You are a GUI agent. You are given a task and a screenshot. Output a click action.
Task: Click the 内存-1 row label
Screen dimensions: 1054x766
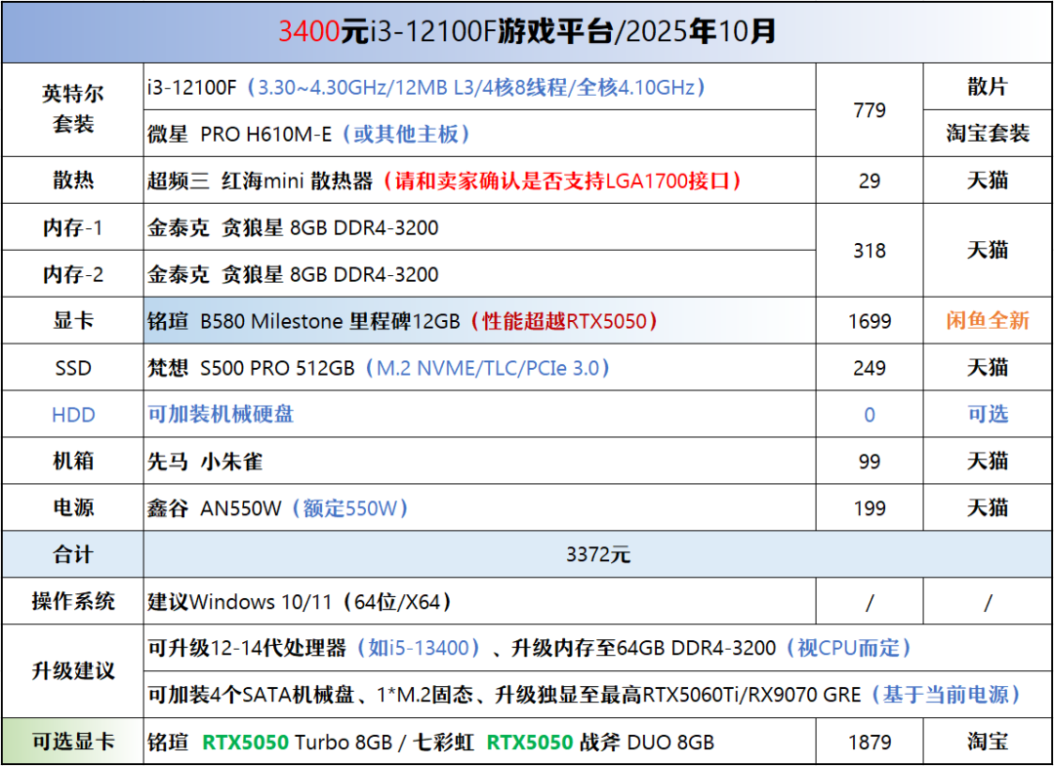click(x=73, y=227)
